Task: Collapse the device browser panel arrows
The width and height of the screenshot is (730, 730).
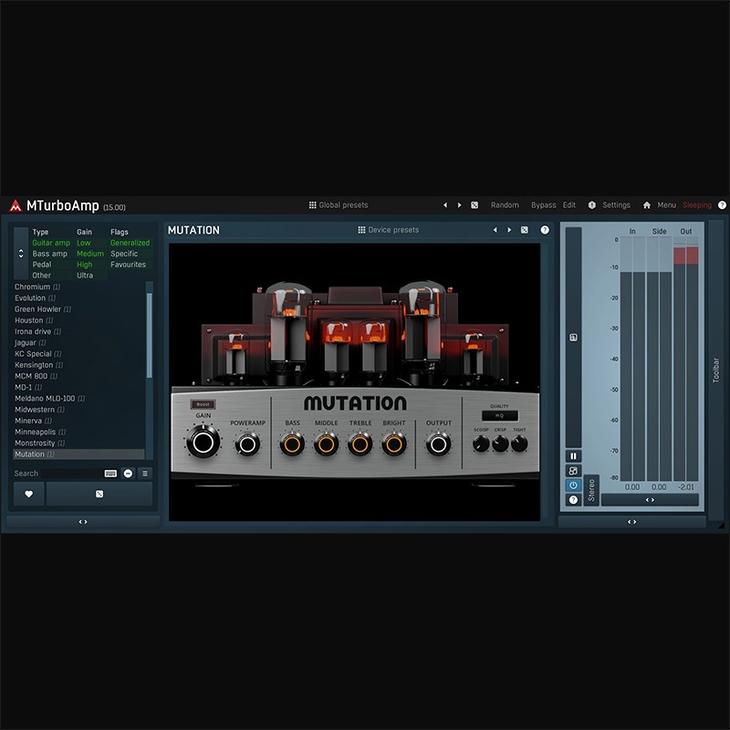Action: point(83,522)
